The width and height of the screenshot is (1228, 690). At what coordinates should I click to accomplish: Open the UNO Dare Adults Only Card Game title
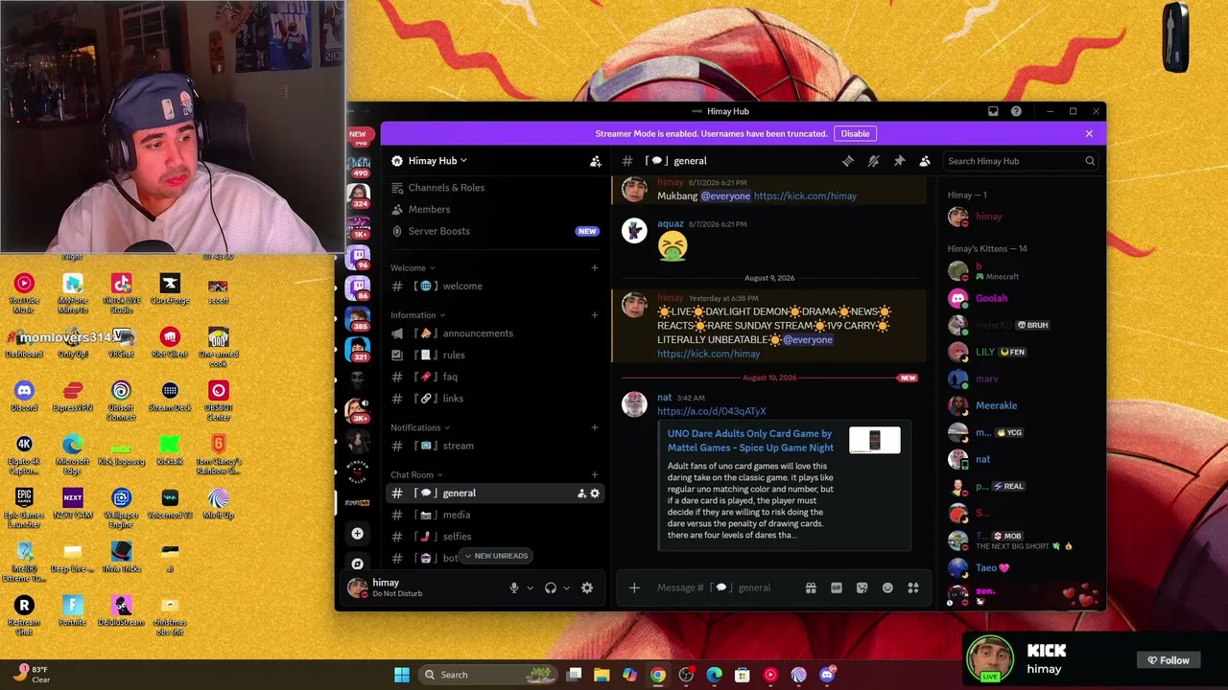click(x=750, y=441)
